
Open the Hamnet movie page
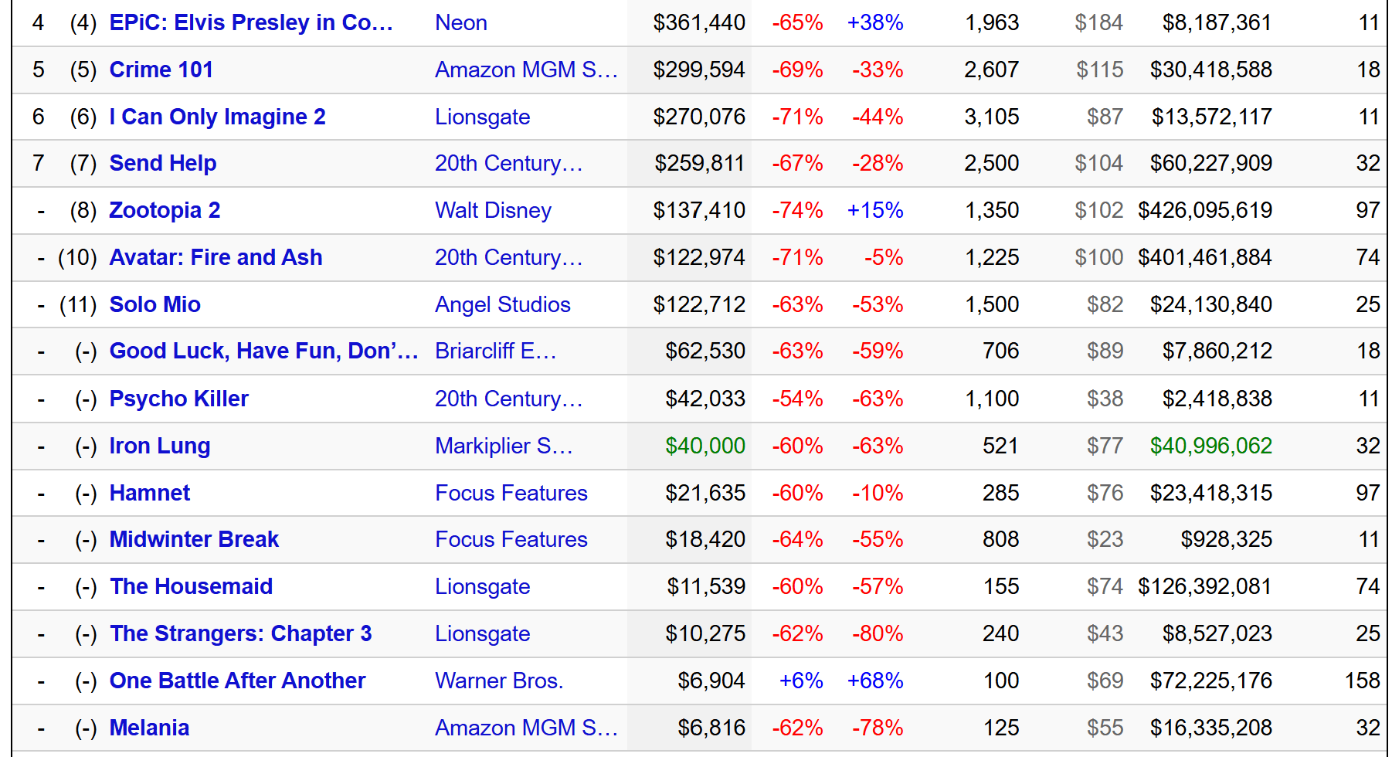coord(149,493)
